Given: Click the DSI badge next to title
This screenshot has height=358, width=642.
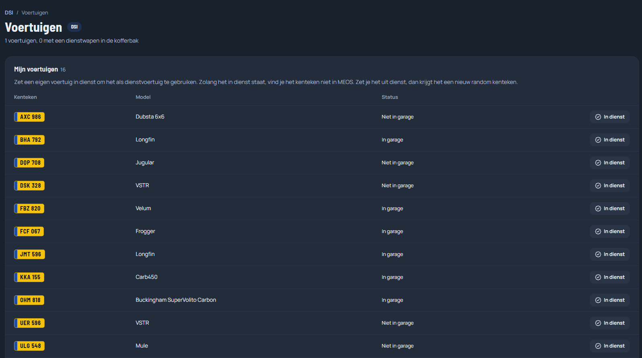Looking at the screenshot, I should pyautogui.click(x=74, y=27).
